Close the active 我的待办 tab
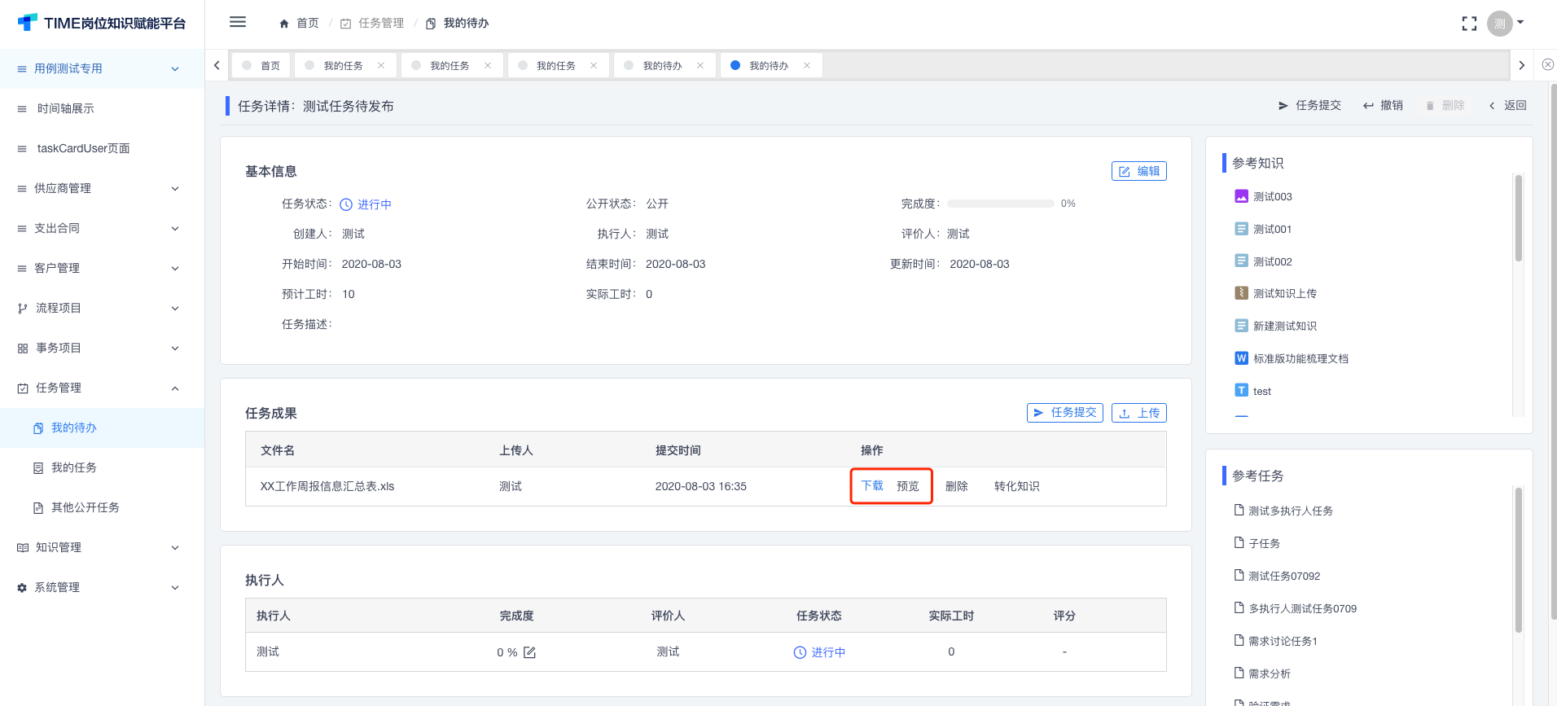The image size is (1557, 706). pos(807,65)
